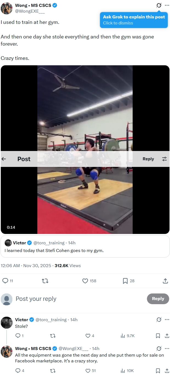
Task: Click the back arrow beside Post
Action: coord(4,159)
